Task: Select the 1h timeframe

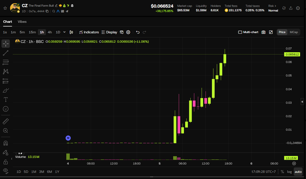Action: pyautogui.click(x=42, y=32)
